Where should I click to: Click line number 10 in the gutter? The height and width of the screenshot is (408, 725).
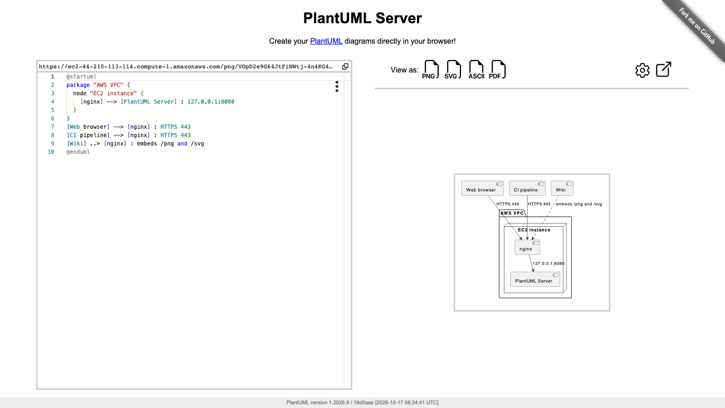51,152
